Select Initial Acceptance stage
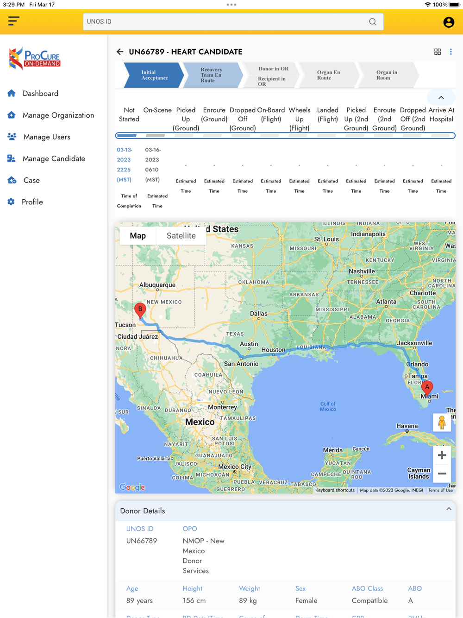 154,75
